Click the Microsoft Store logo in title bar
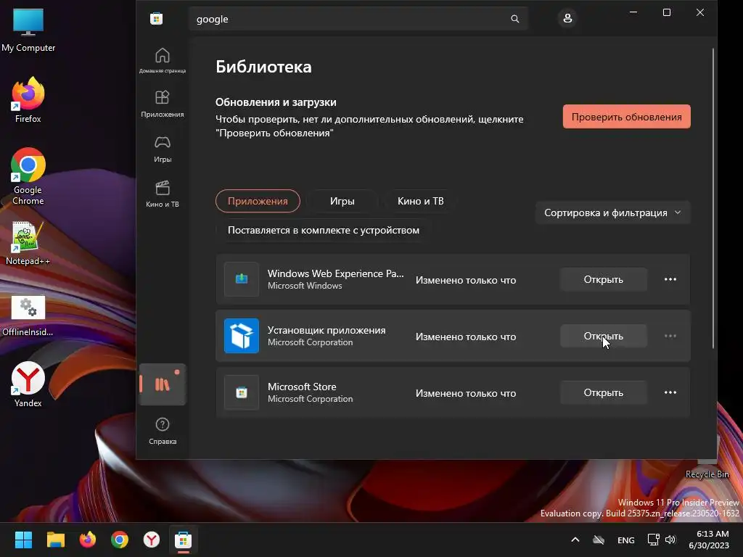The height and width of the screenshot is (557, 743). (x=157, y=18)
